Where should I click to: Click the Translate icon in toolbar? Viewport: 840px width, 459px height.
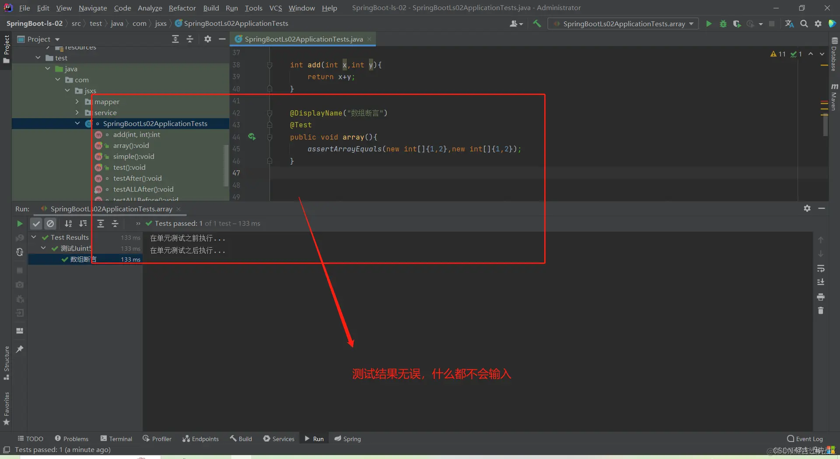click(x=790, y=24)
